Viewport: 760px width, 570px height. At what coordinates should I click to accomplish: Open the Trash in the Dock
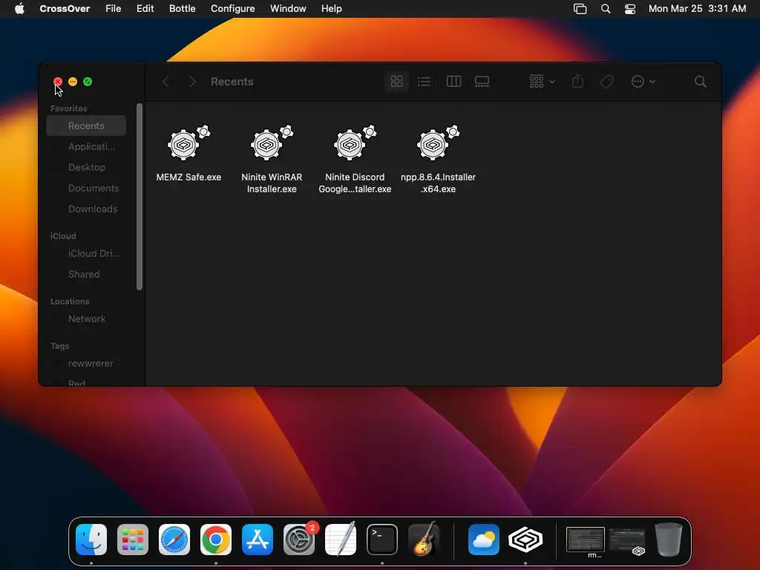click(x=669, y=540)
